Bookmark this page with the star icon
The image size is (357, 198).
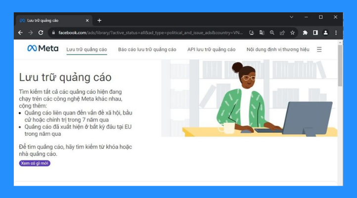293,33
